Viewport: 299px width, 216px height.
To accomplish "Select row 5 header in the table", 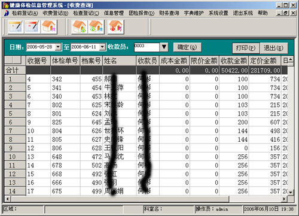I will (x=15, y=114).
